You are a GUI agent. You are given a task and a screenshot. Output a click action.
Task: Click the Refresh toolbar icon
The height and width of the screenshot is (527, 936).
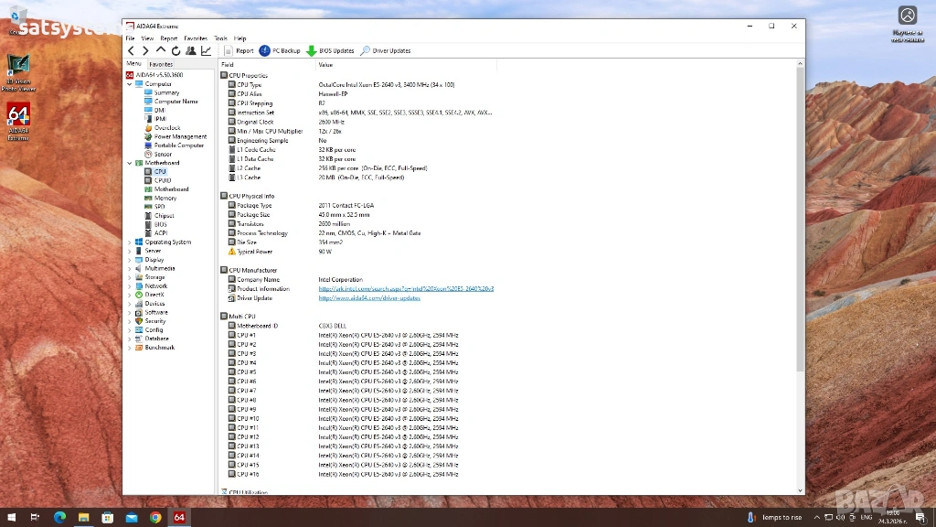[175, 51]
